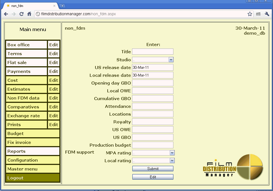Open the MPA rating dropdown
The height and width of the screenshot is (191, 273).
[172, 153]
